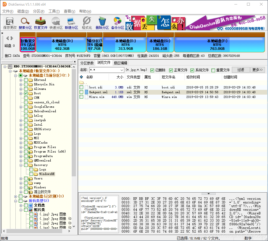
Task: Click the Format (格式化) toolbar icon
Action: 87,23
